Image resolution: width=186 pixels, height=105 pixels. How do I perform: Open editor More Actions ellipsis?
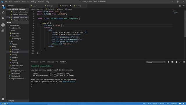tap(184, 6)
